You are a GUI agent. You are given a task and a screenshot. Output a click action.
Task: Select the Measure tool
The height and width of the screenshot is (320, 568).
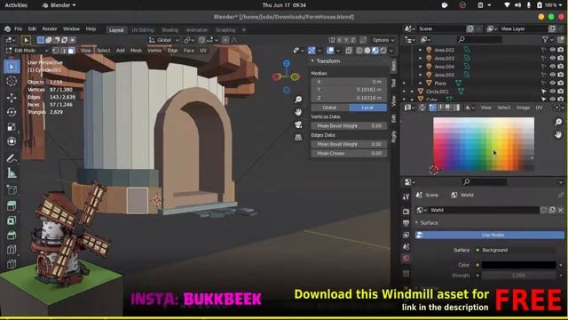pyautogui.click(x=12, y=173)
